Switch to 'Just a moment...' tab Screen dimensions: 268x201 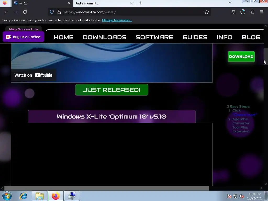pos(104,3)
